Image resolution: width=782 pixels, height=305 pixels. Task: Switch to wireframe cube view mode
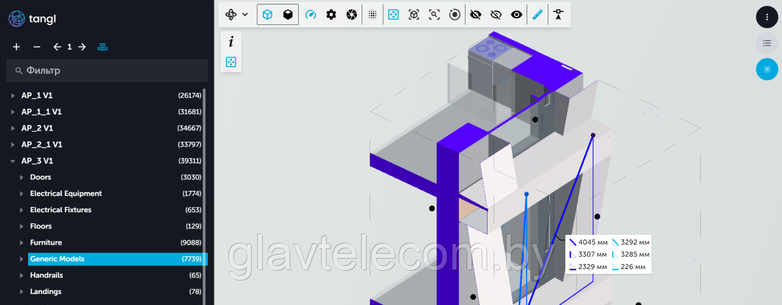coord(268,15)
